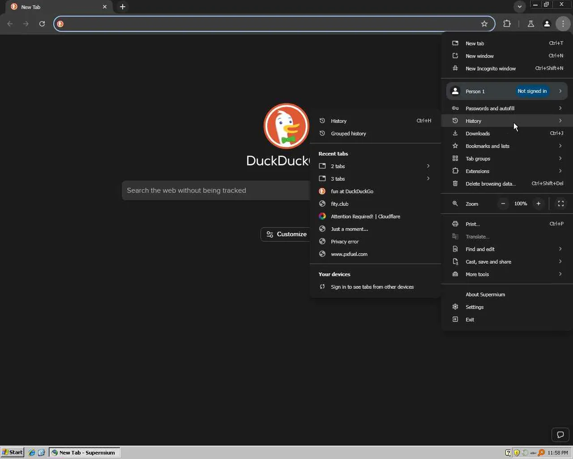Click the printer icon beside Print
Image resolution: width=573 pixels, height=459 pixels.
pyautogui.click(x=455, y=224)
